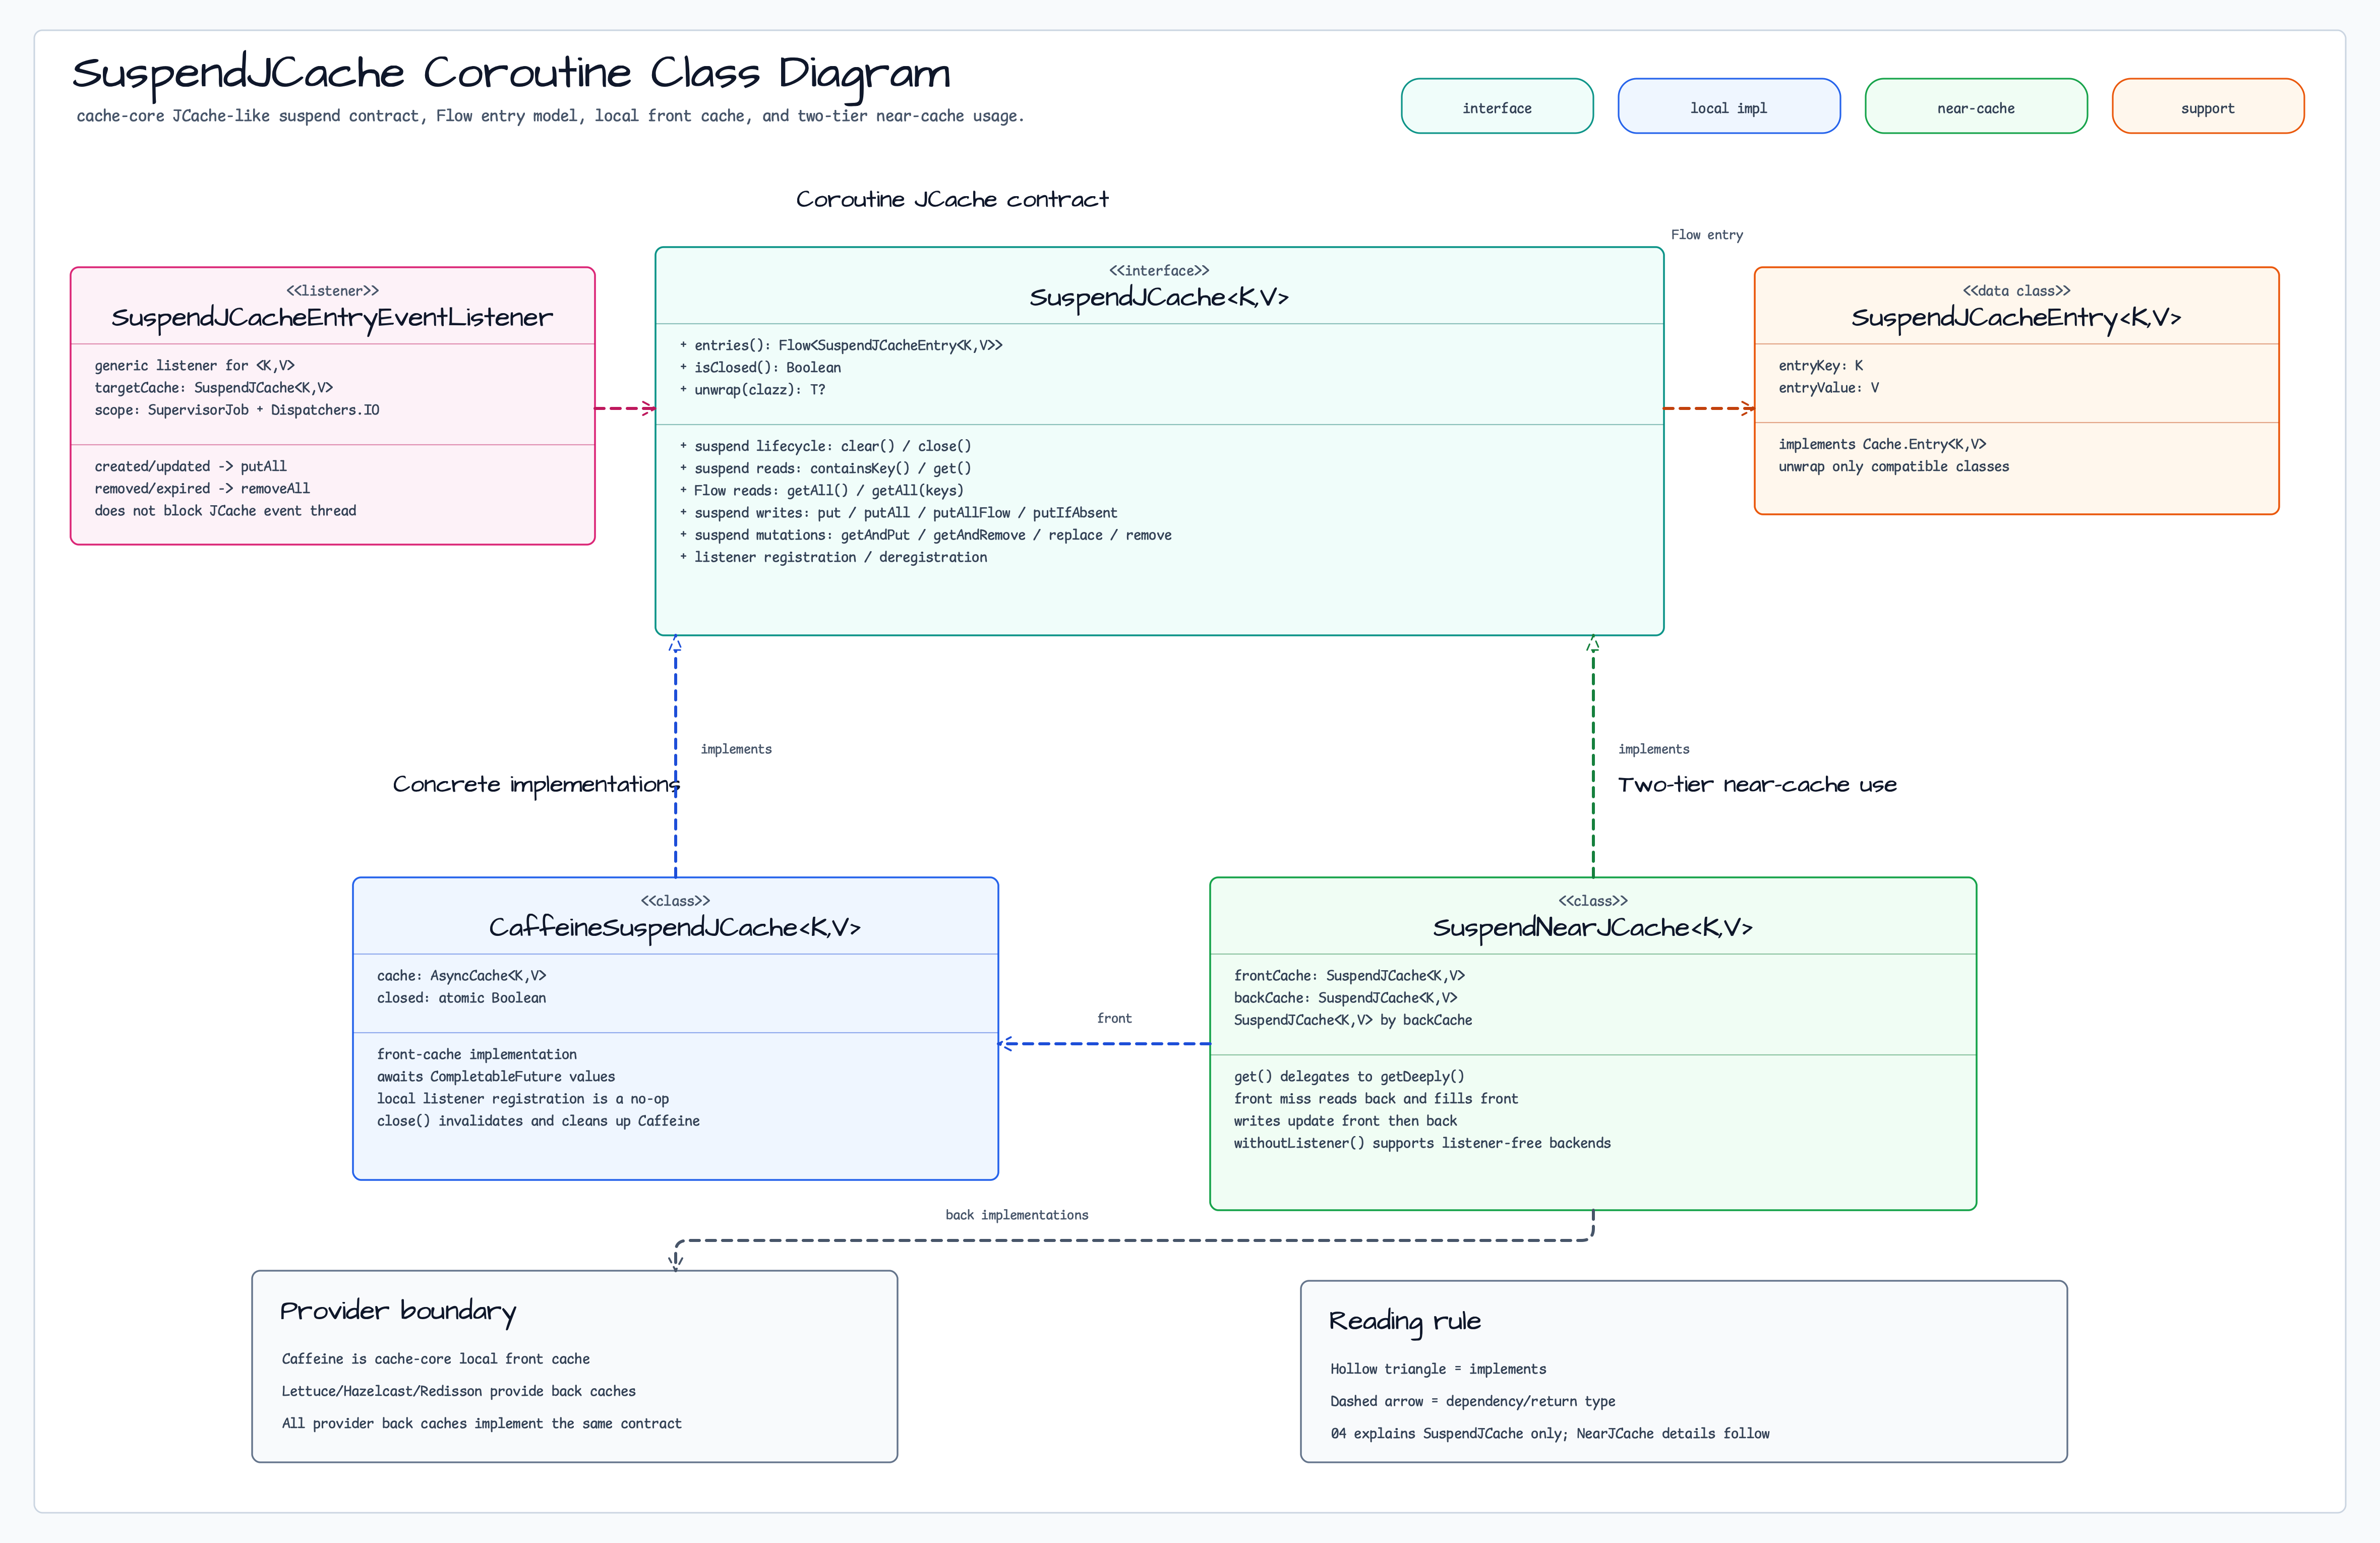The width and height of the screenshot is (2380, 1543).
Task: Select the SuspendJCacheEntryEventListener class name
Action: (x=332, y=318)
